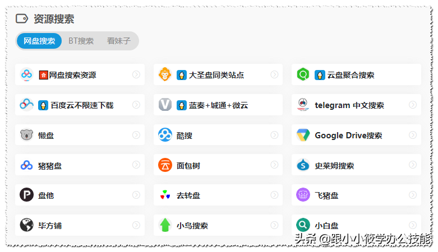Click the 小鸟搜索 label text
Image resolution: width=438 pixels, height=252 pixels.
[x=192, y=226]
